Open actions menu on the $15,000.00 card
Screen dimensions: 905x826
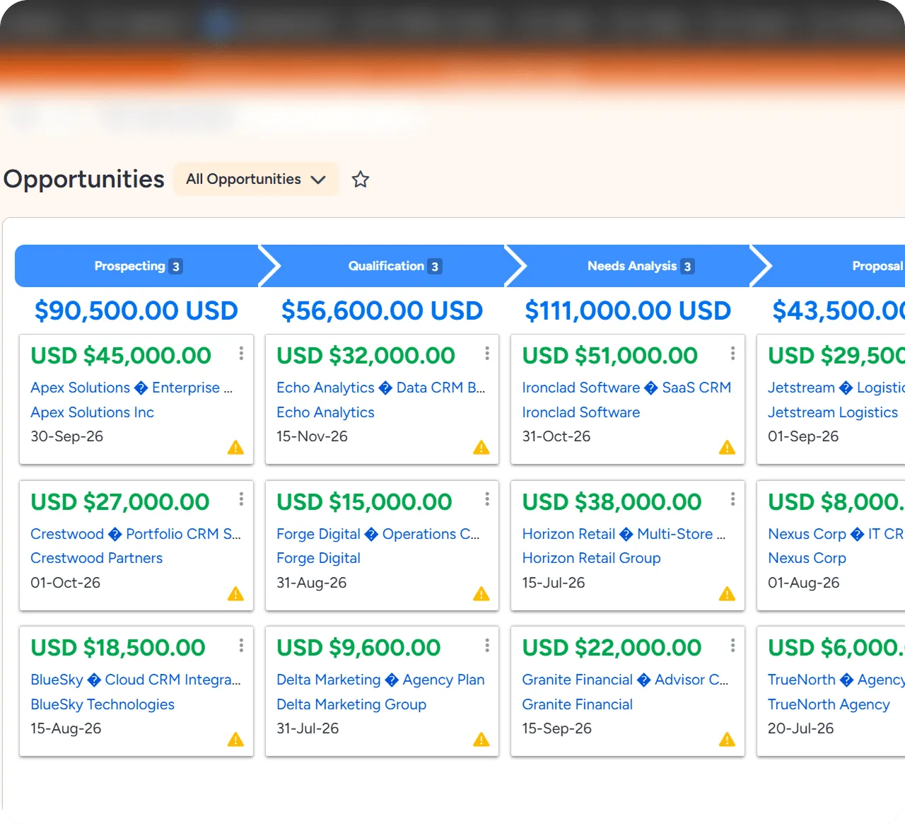click(x=487, y=499)
